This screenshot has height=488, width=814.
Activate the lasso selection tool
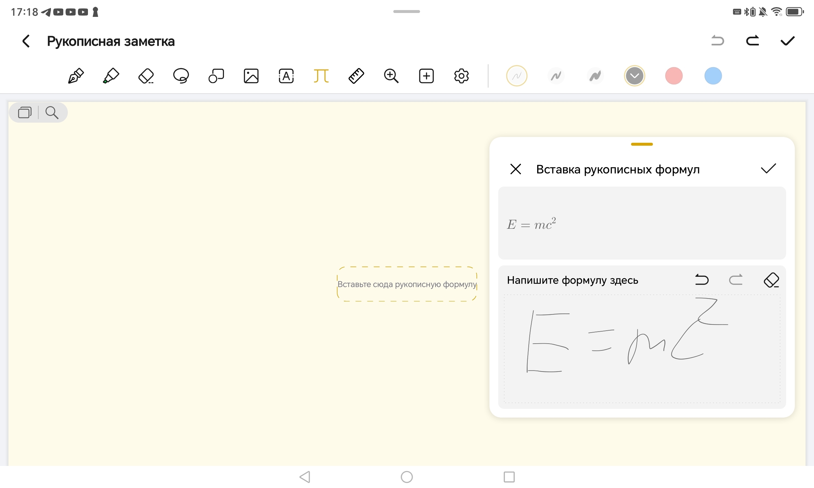(x=181, y=76)
